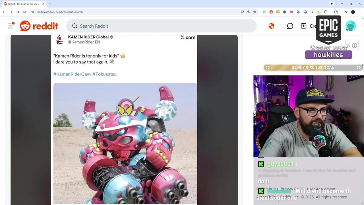Open the Reddit user avatar menu
Viewport: 364px width, 205px height.
(x=351, y=26)
